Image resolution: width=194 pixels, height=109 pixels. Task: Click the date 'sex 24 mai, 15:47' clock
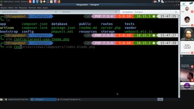[172, 2]
